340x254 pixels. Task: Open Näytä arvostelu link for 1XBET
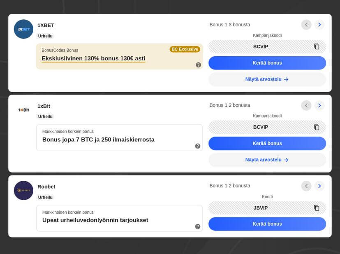point(267,79)
